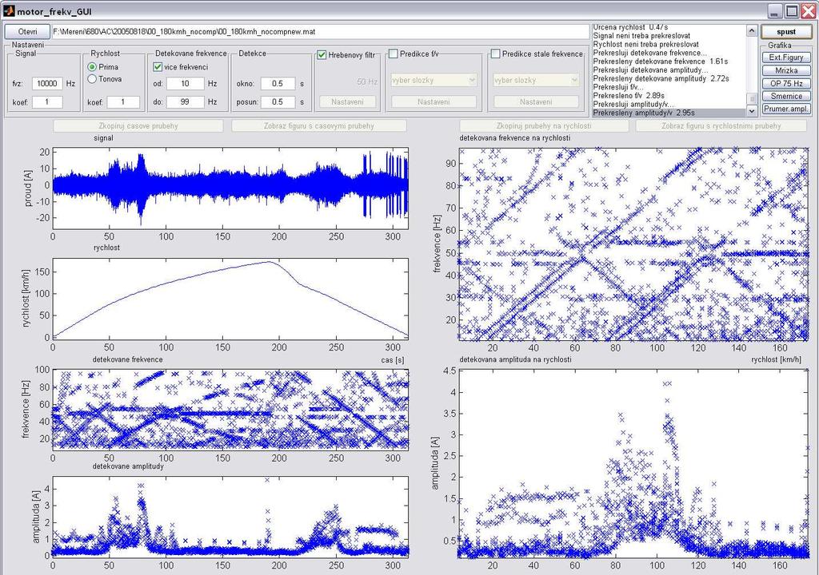Select log line 'Rychlost neni treba prekreslovat'
The width and height of the screenshot is (819, 575).
pyautogui.click(x=669, y=45)
